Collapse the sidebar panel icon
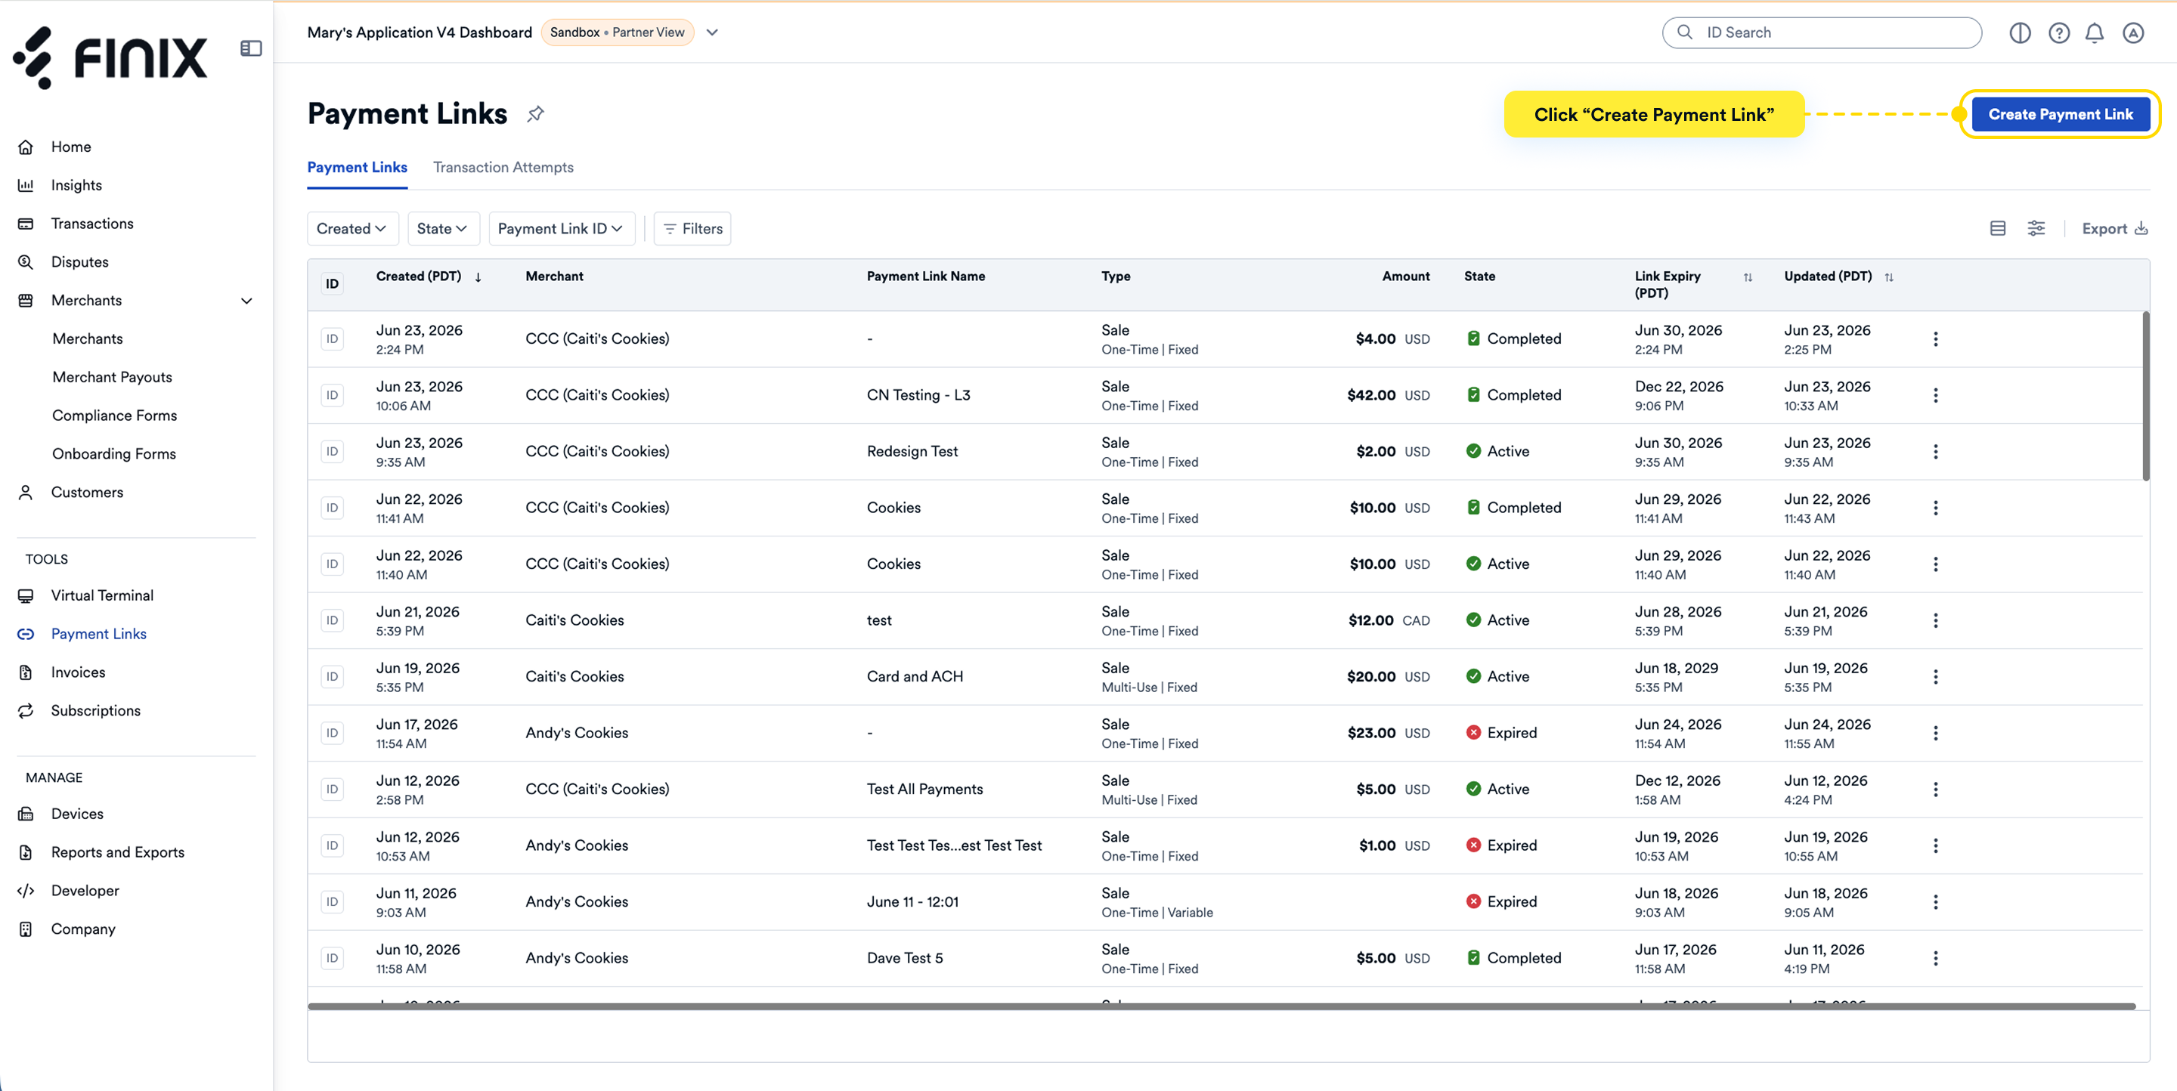Viewport: 2177px width, 1091px height. [x=251, y=49]
